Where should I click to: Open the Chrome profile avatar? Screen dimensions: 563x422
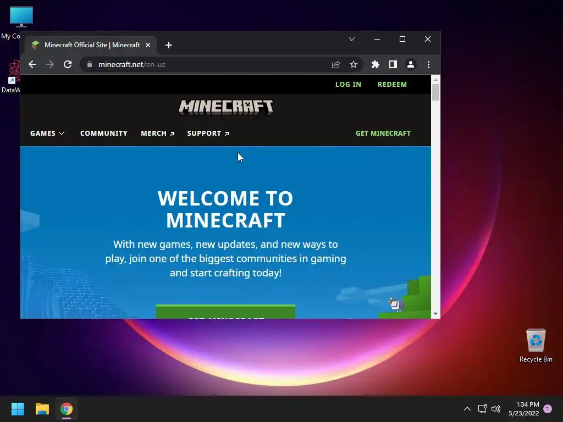point(410,65)
